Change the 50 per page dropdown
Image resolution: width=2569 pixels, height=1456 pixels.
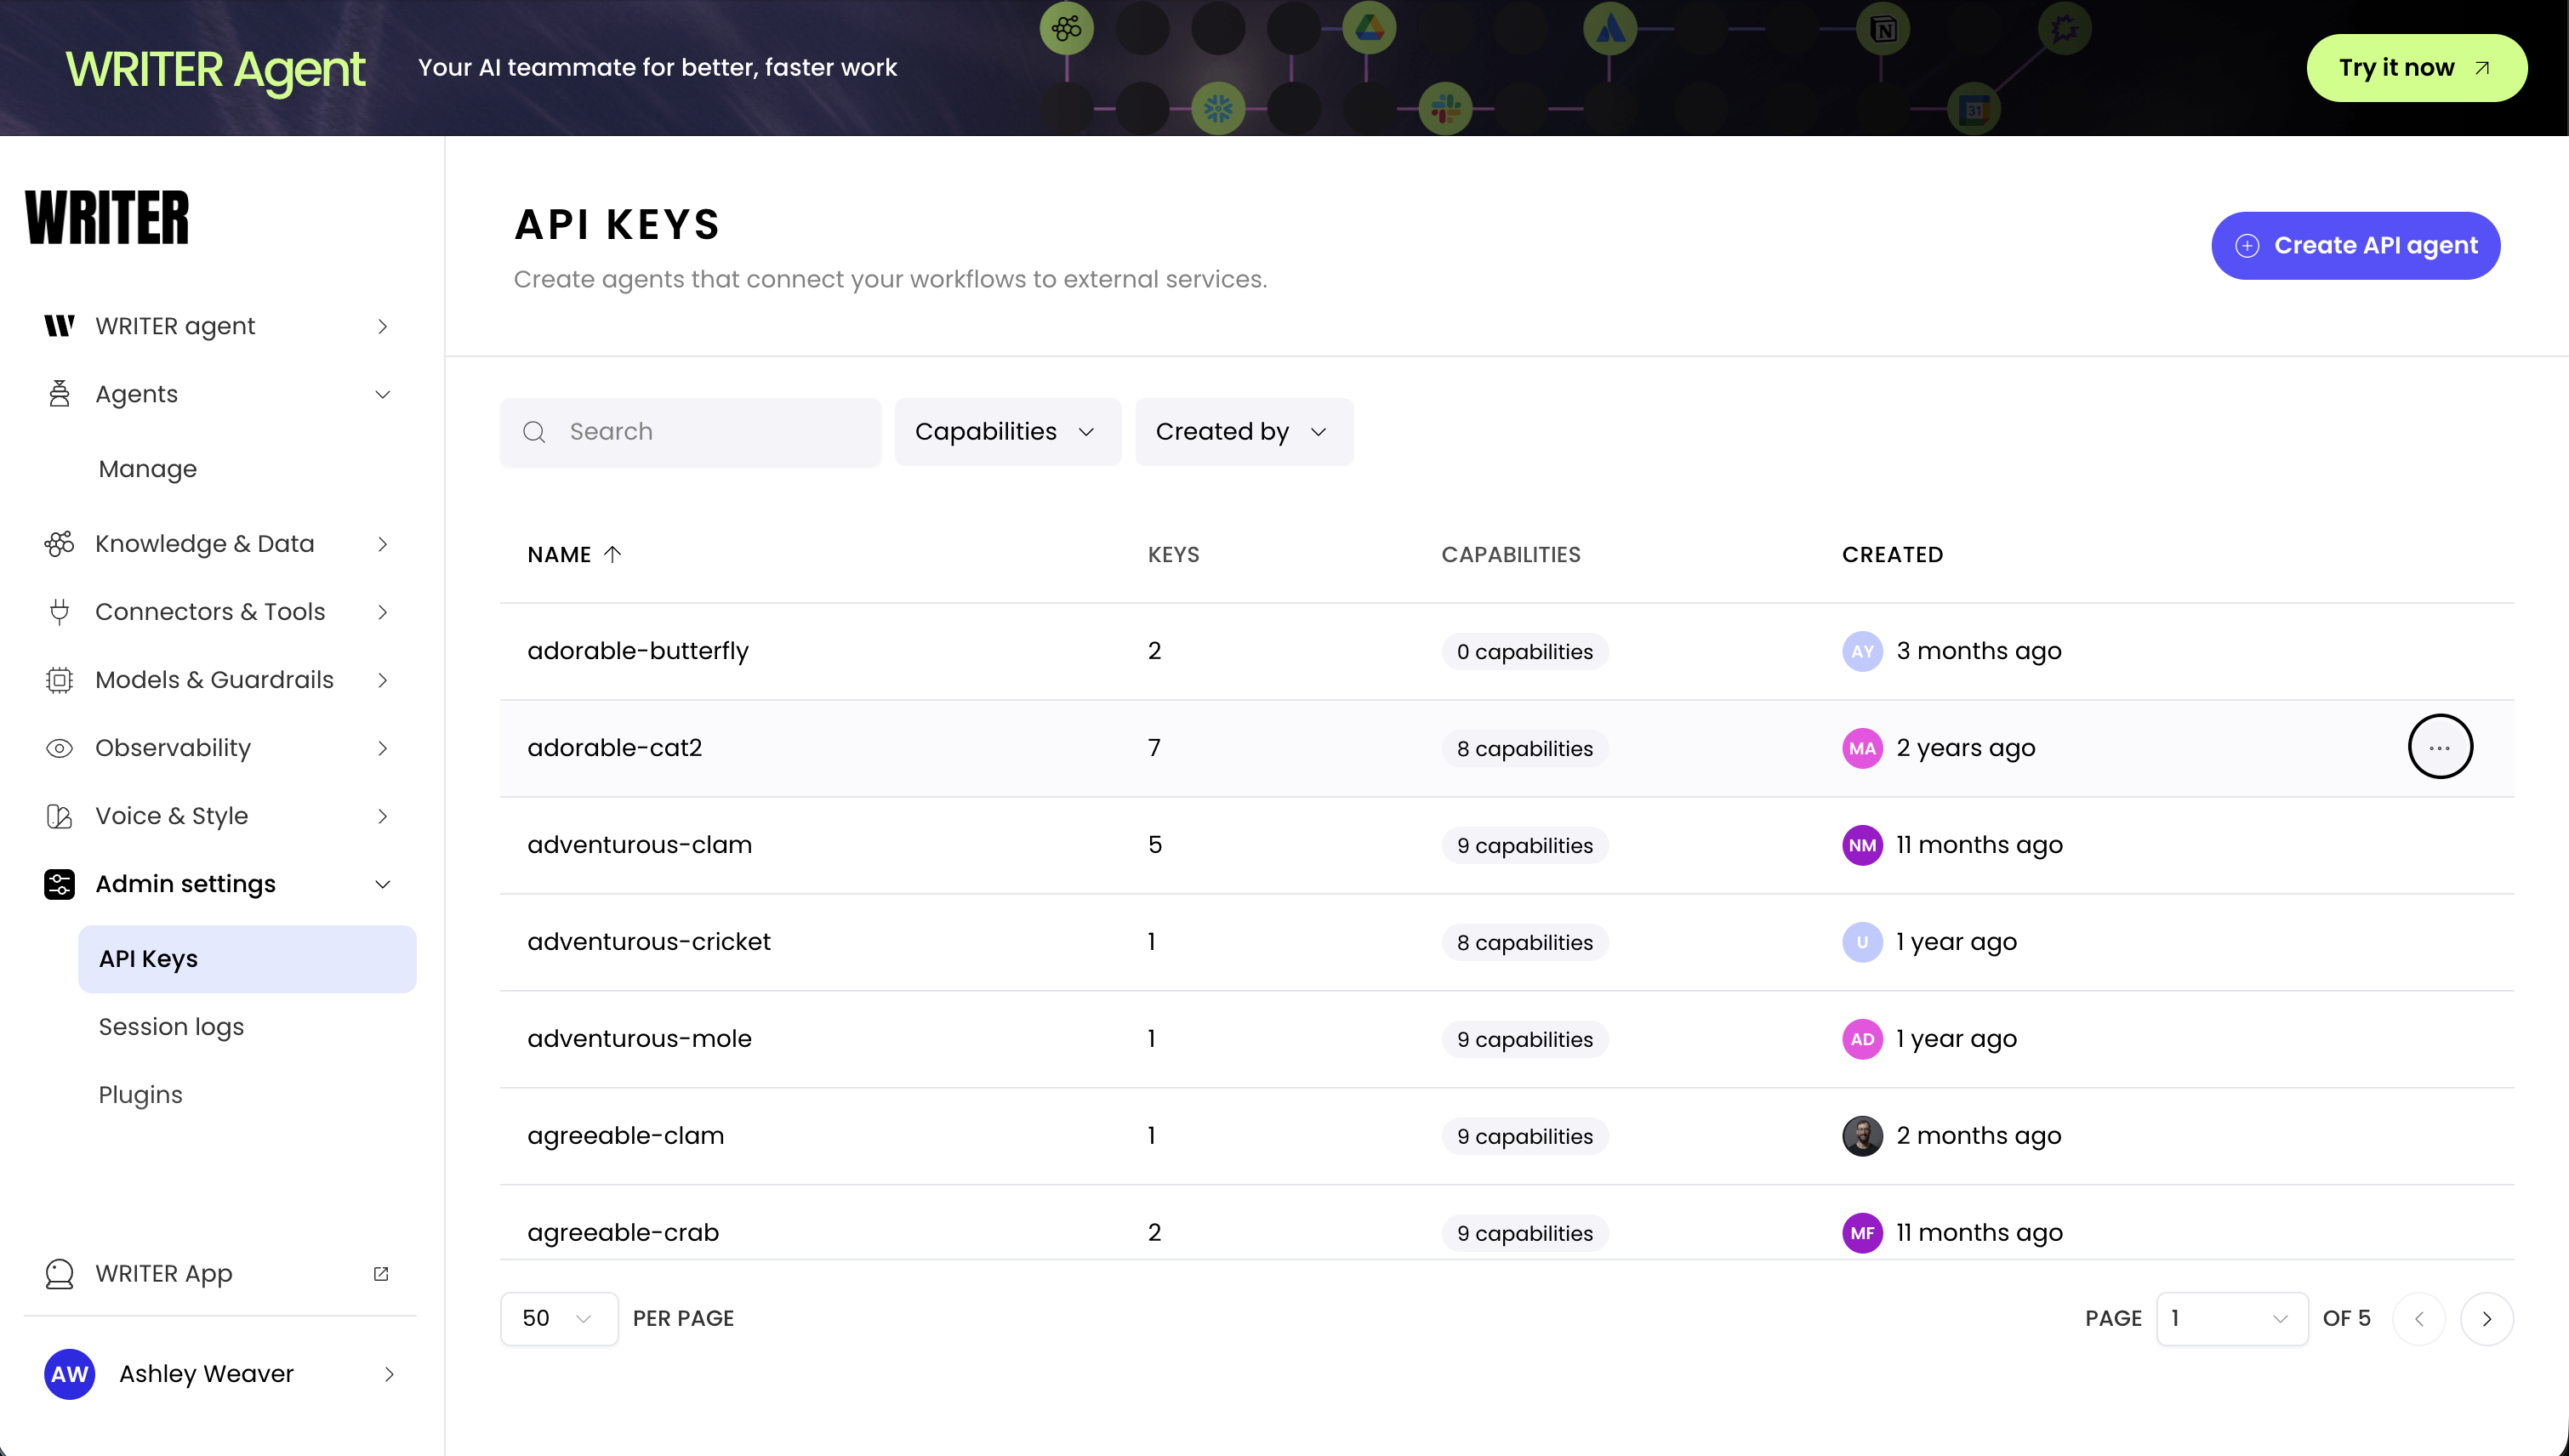point(558,1318)
